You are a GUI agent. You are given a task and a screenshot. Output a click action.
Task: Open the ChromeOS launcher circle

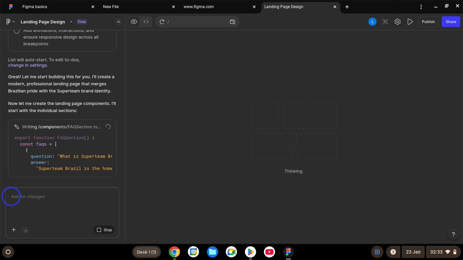[8, 252]
